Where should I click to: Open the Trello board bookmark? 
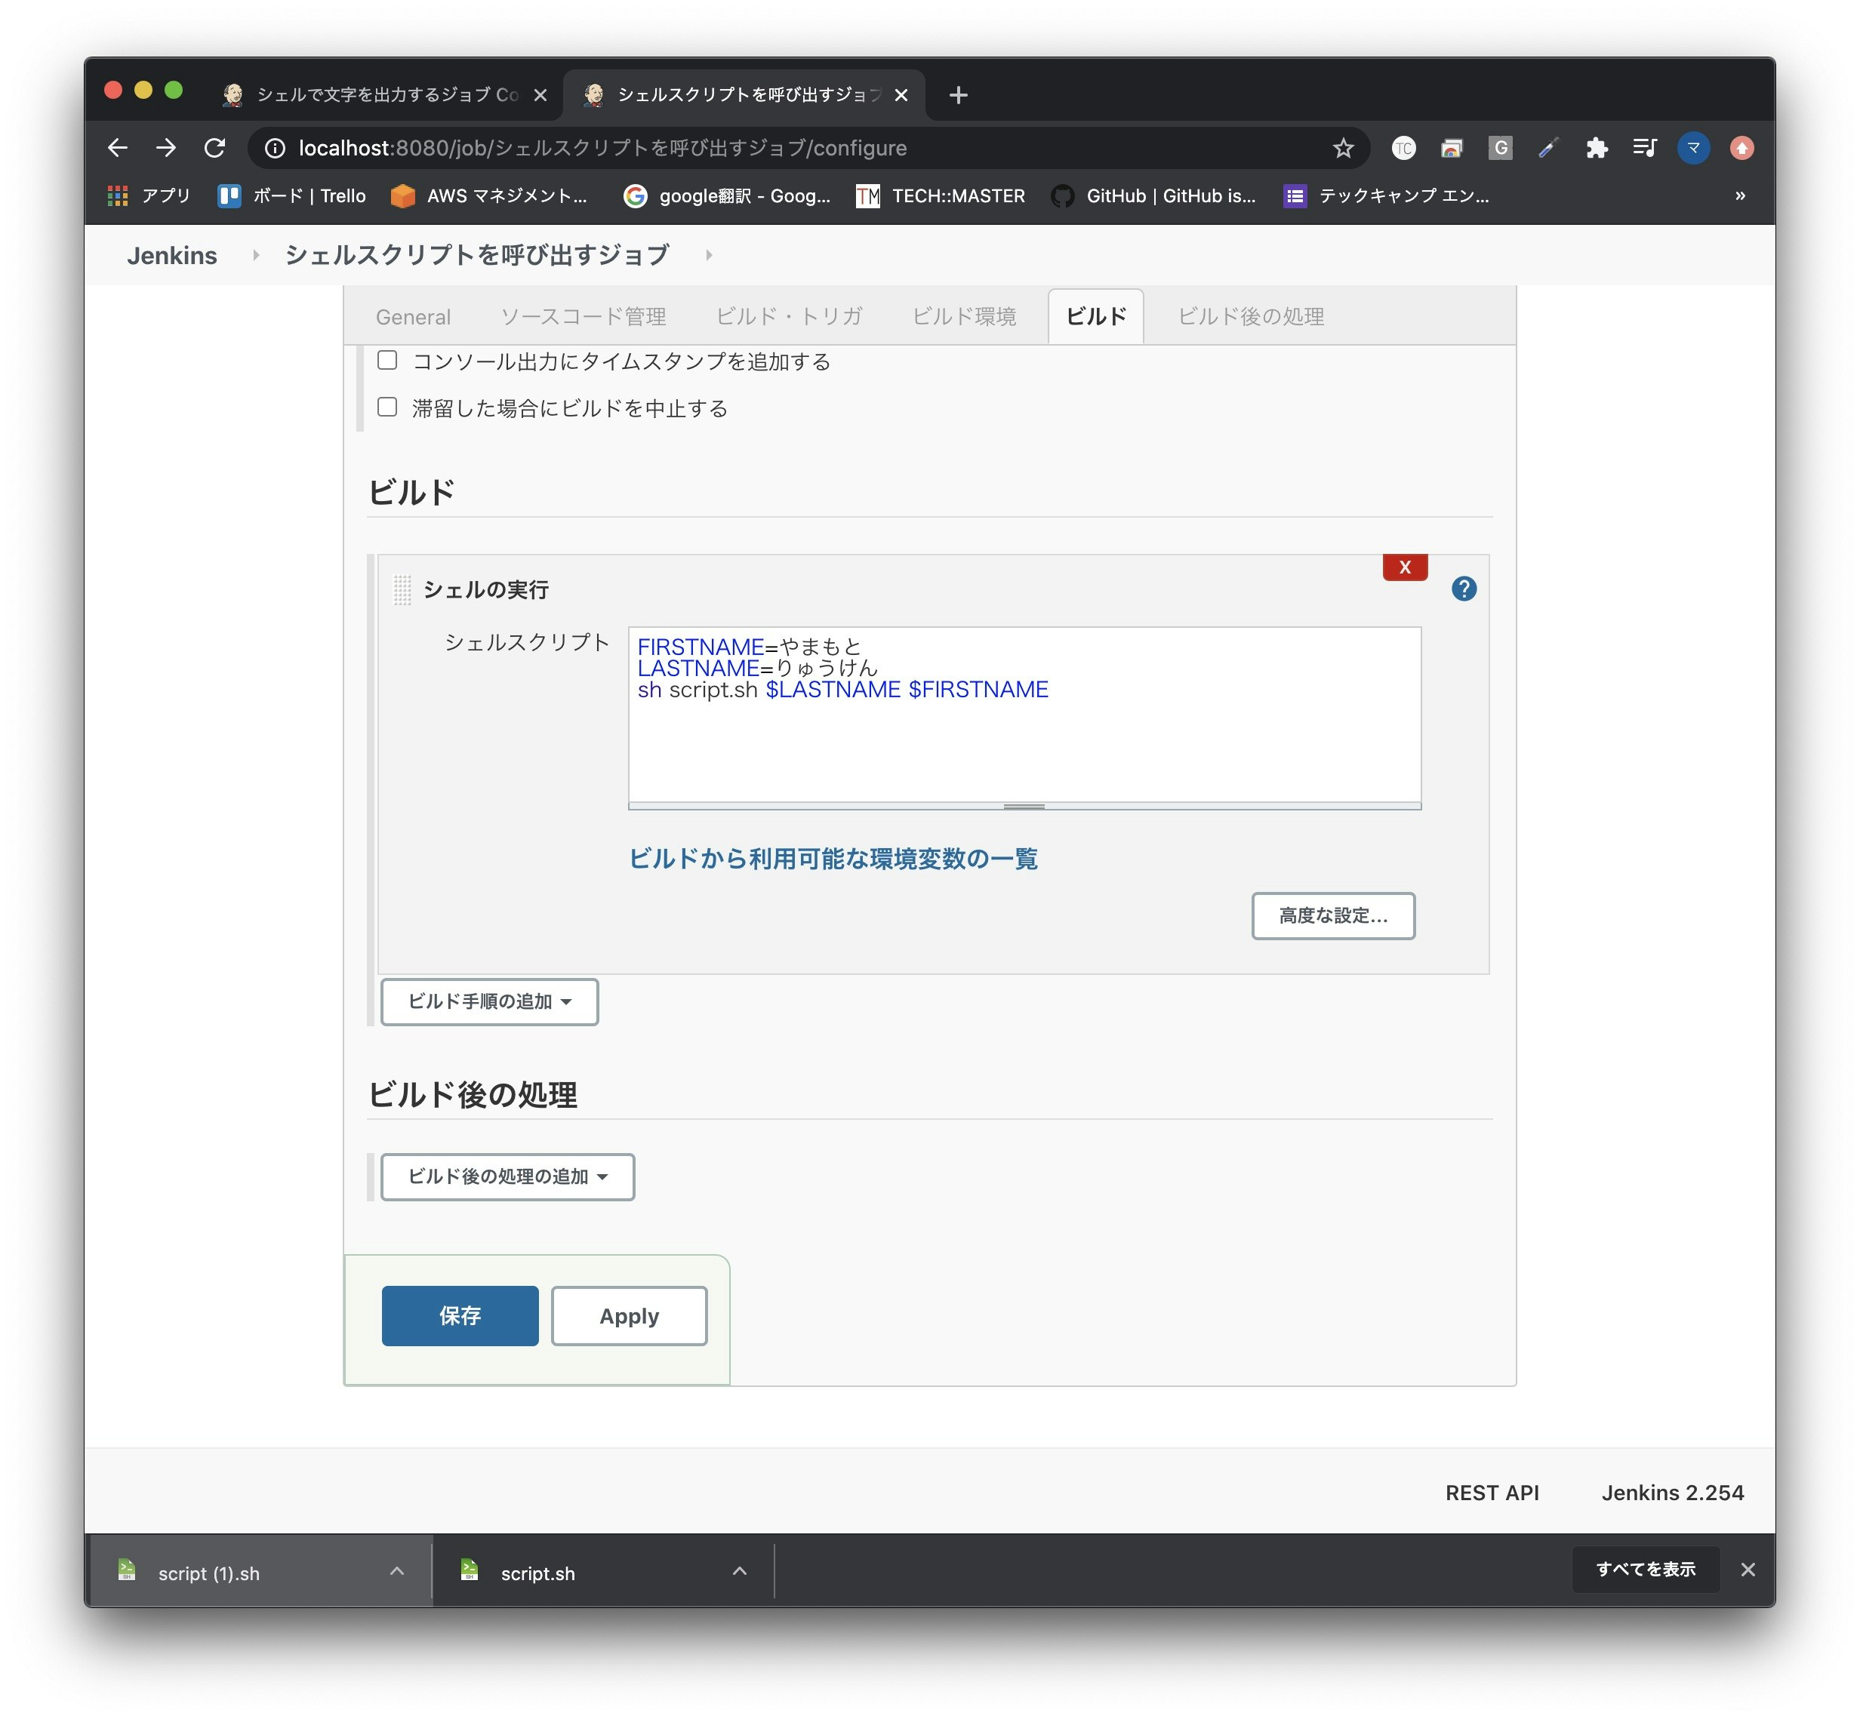pos(291,196)
